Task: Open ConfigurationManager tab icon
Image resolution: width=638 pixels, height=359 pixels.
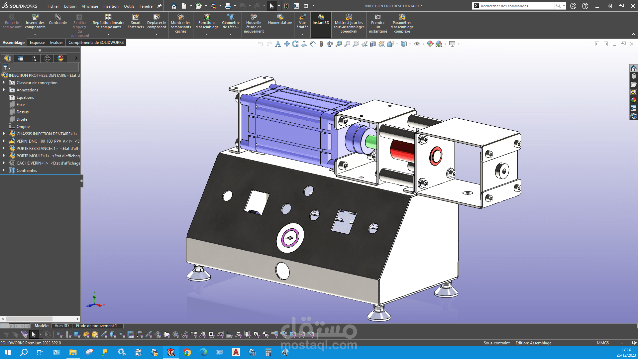Action: tap(34, 59)
